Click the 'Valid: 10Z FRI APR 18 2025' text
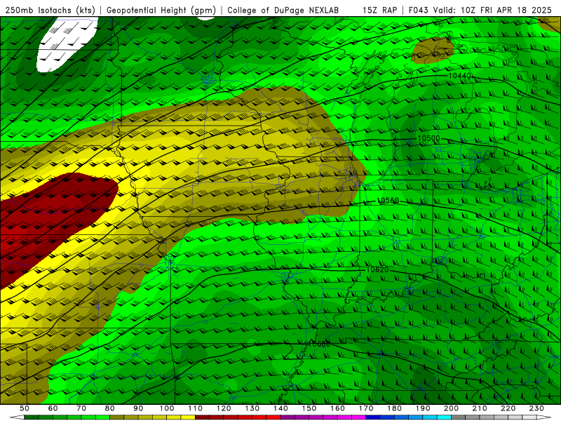This screenshot has width=561, height=421. tap(492, 10)
